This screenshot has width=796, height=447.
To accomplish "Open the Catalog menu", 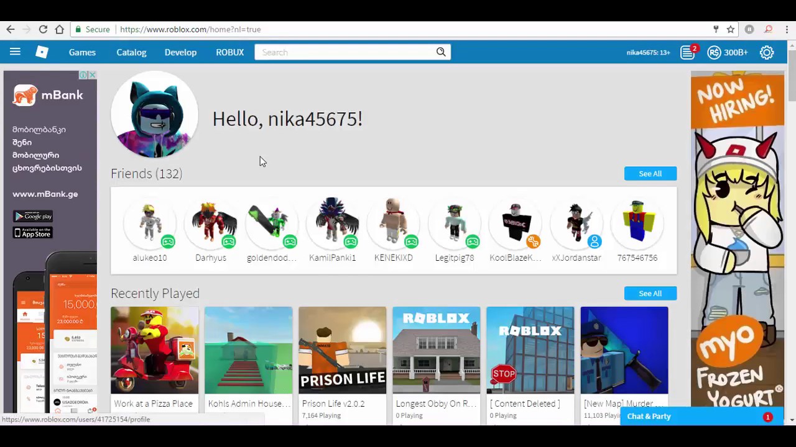I will coord(131,52).
